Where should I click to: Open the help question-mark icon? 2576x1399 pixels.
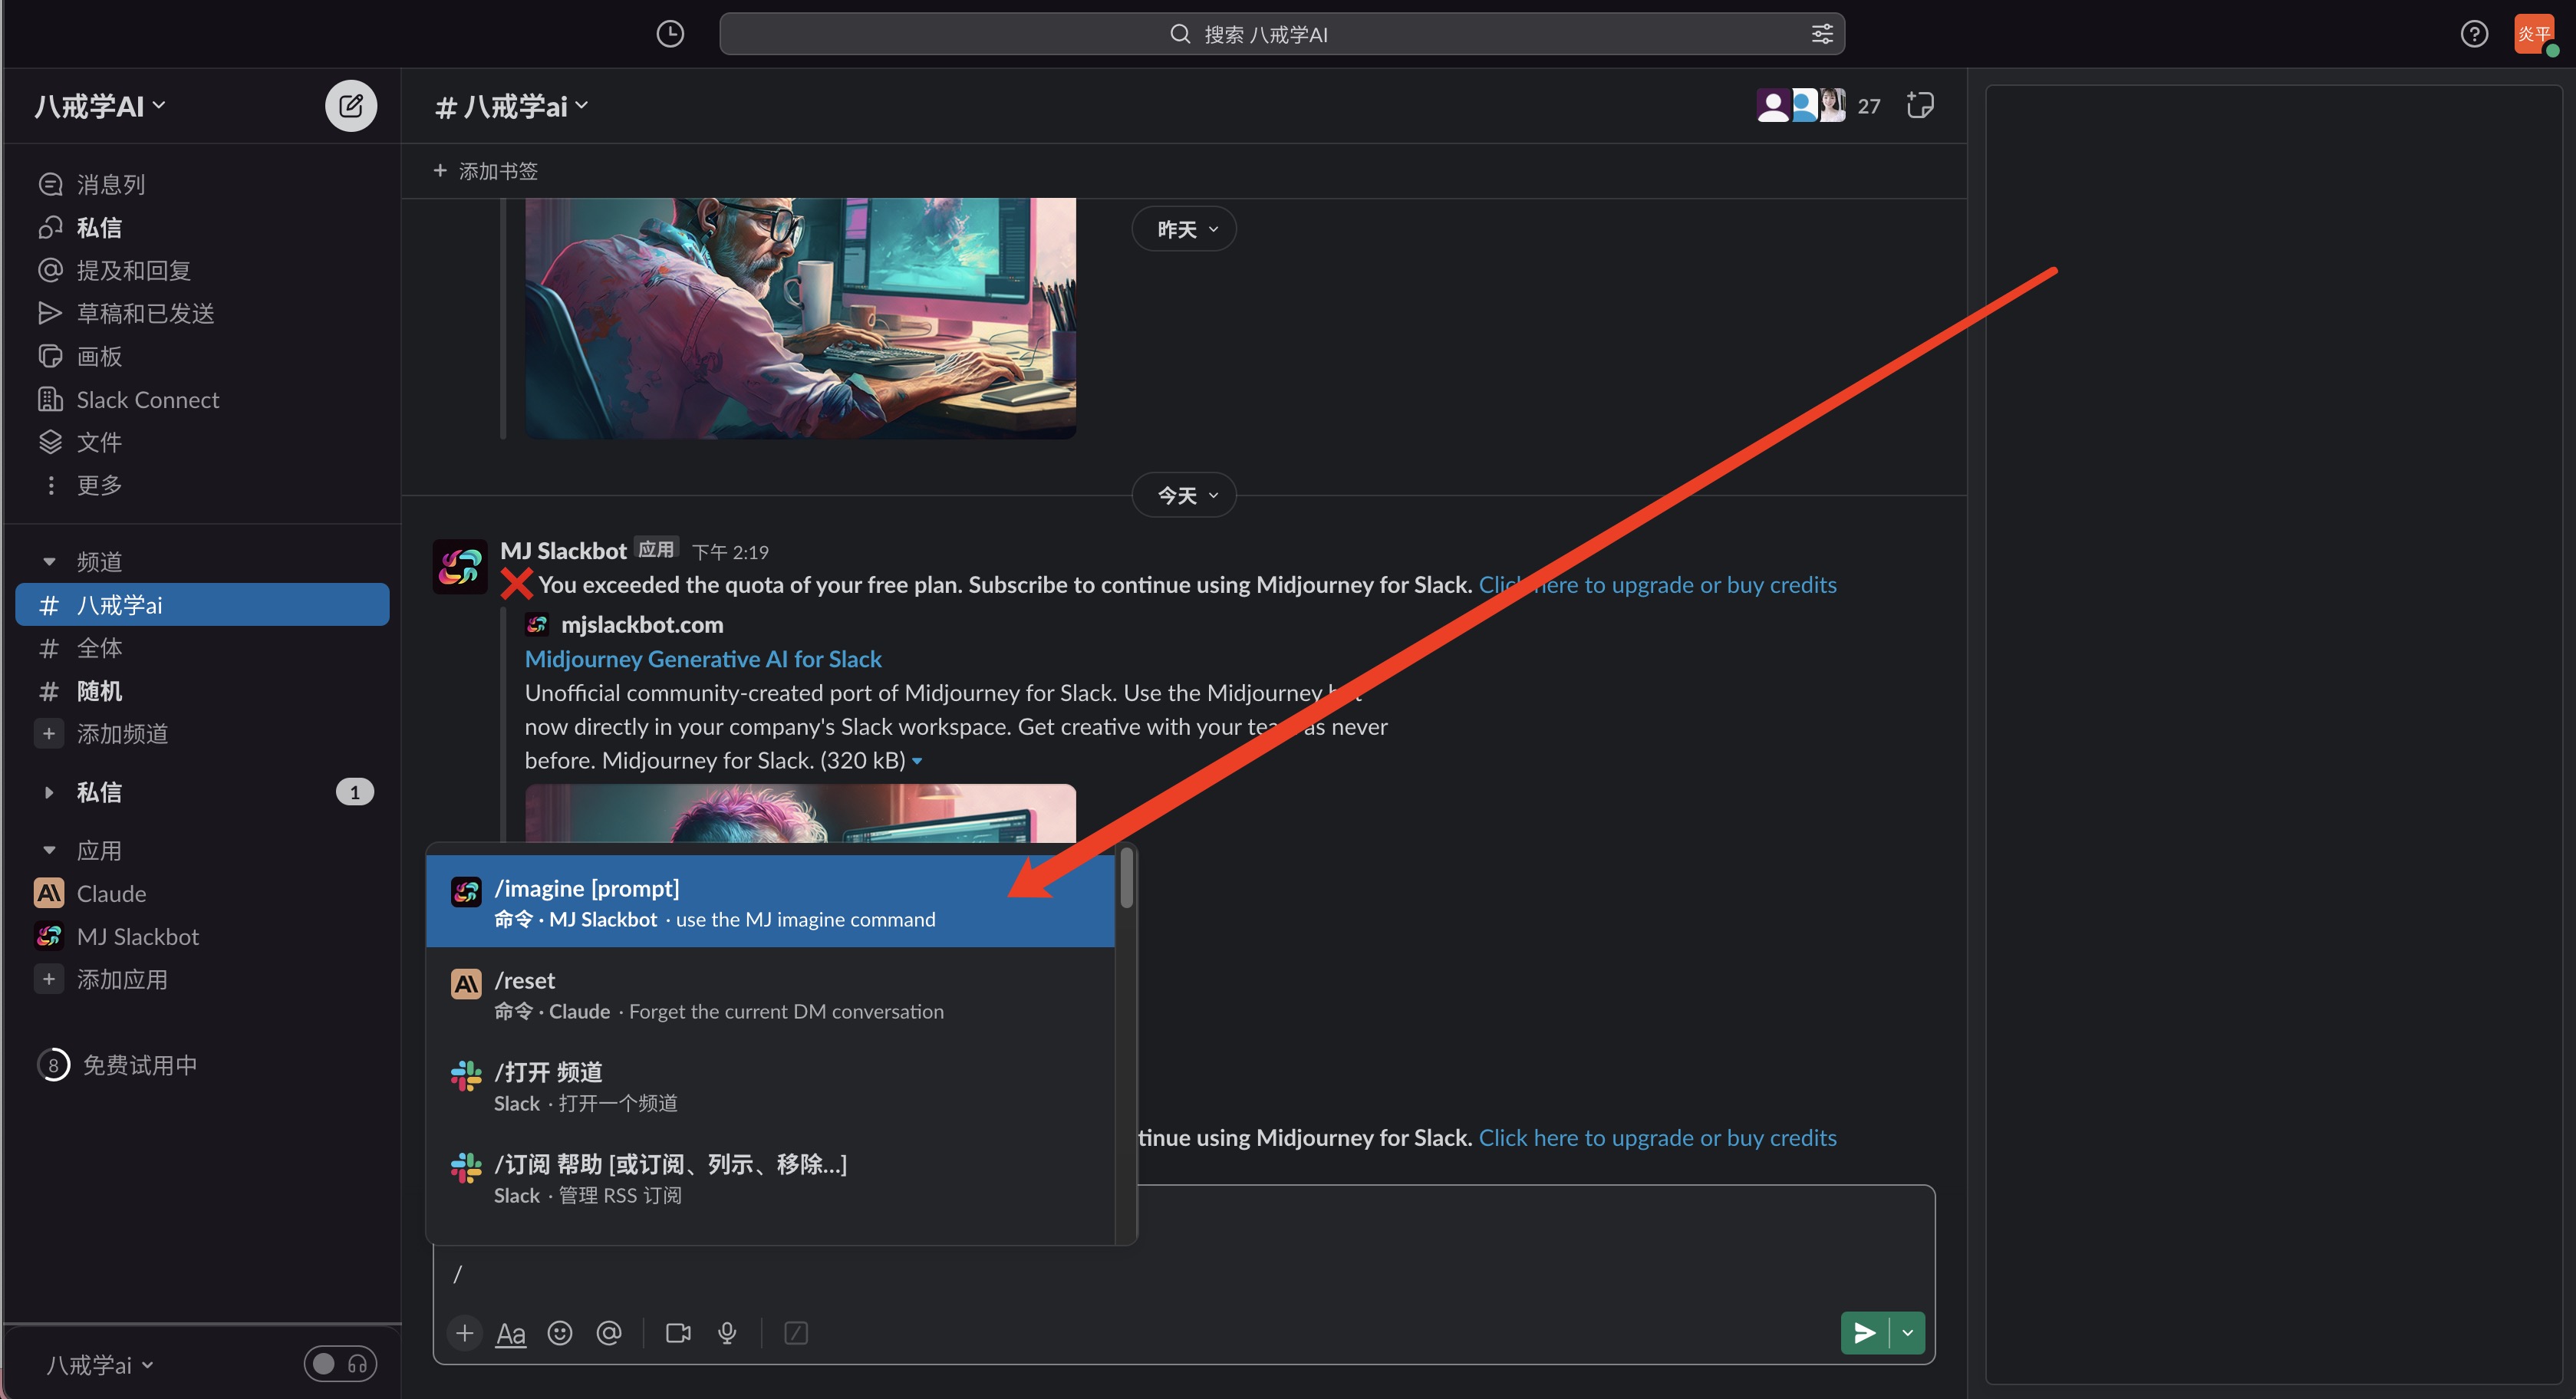point(2474,34)
